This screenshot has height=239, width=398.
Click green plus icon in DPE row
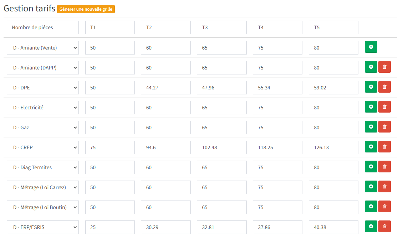pos(371,87)
